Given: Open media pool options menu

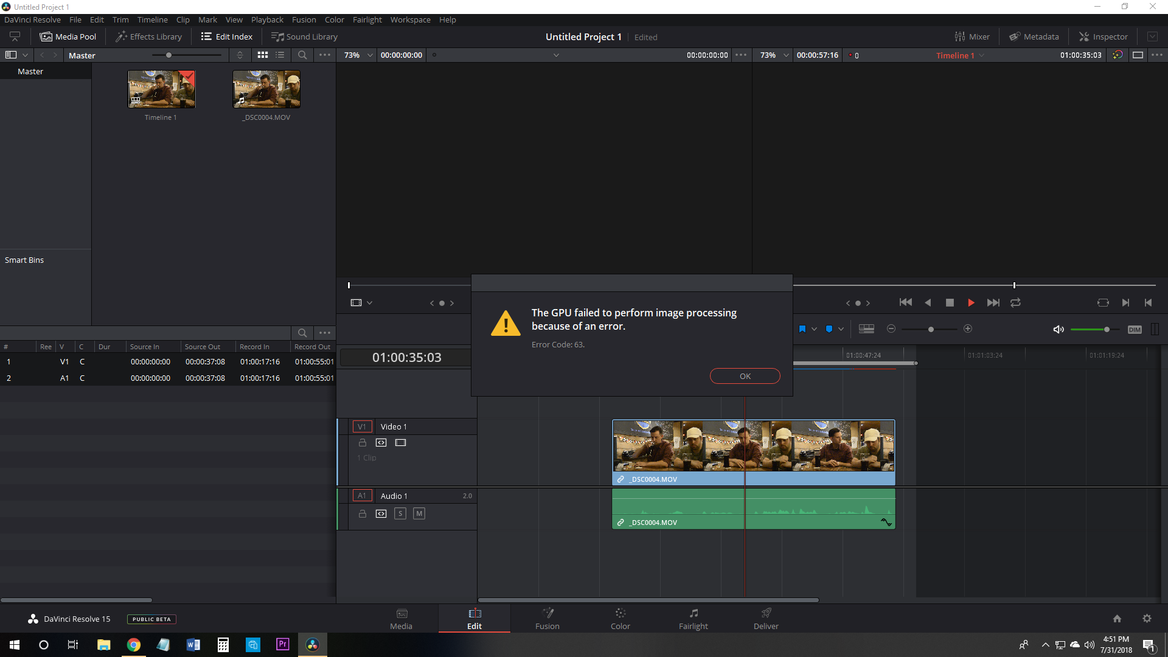Looking at the screenshot, I should pyautogui.click(x=325, y=55).
